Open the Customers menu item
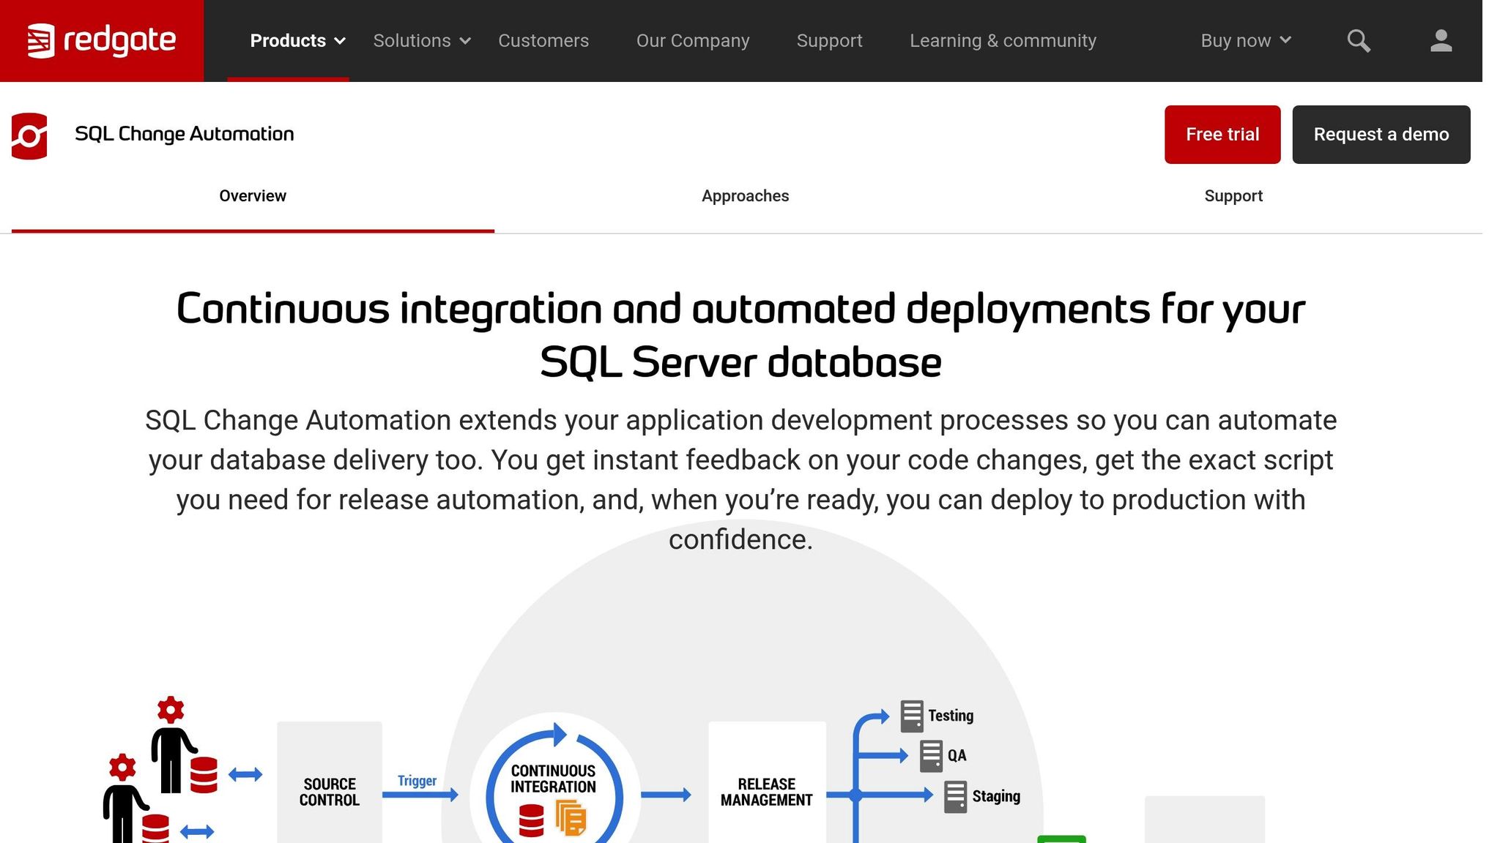The image size is (1500, 843). click(x=543, y=41)
